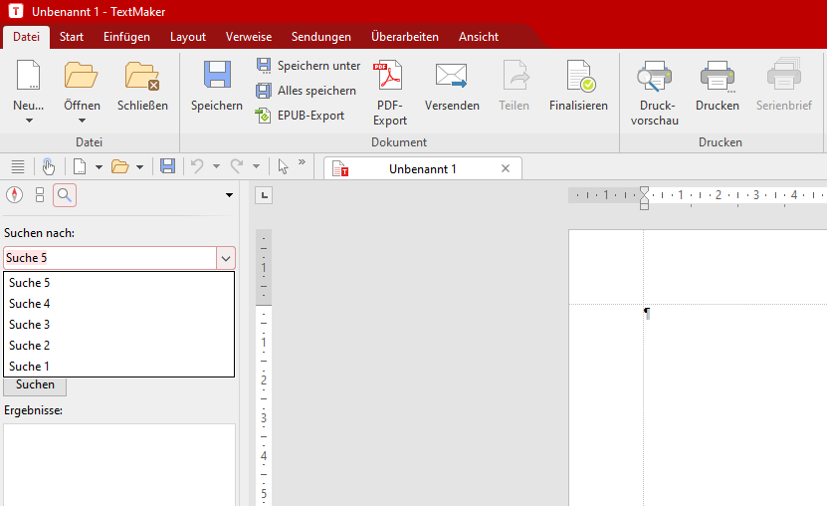Click the redo arrow icon
This screenshot has height=506, width=827.
pos(237,166)
